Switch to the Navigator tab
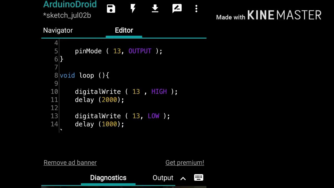334x188 pixels. pos(58,30)
